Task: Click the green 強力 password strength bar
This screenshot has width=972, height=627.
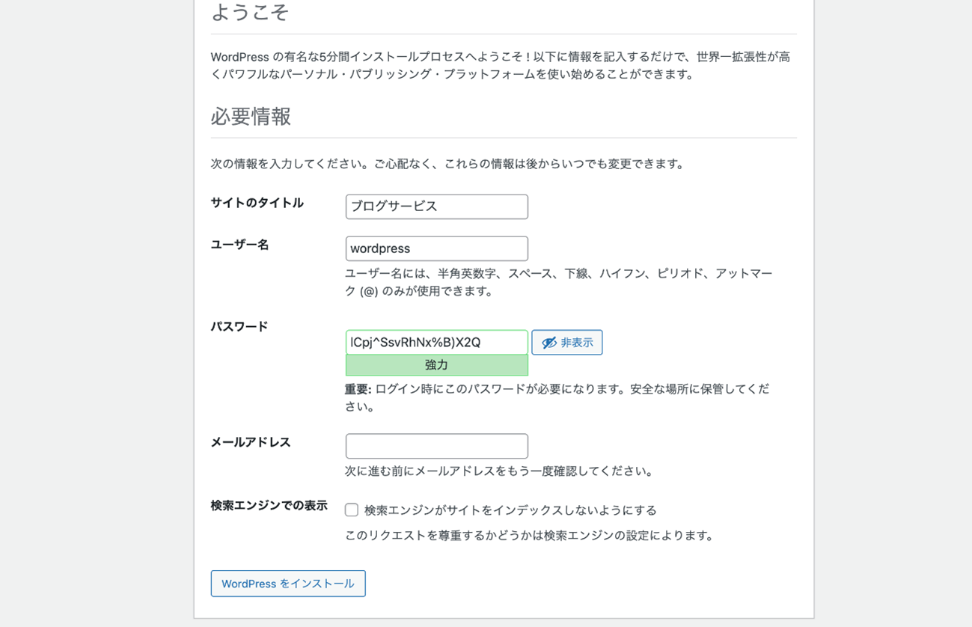Action: pos(436,365)
